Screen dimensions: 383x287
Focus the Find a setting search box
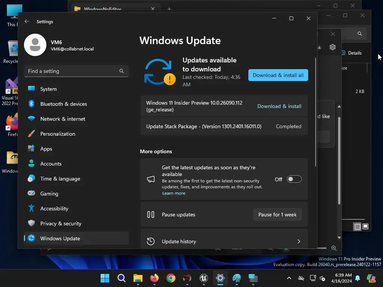(x=76, y=71)
